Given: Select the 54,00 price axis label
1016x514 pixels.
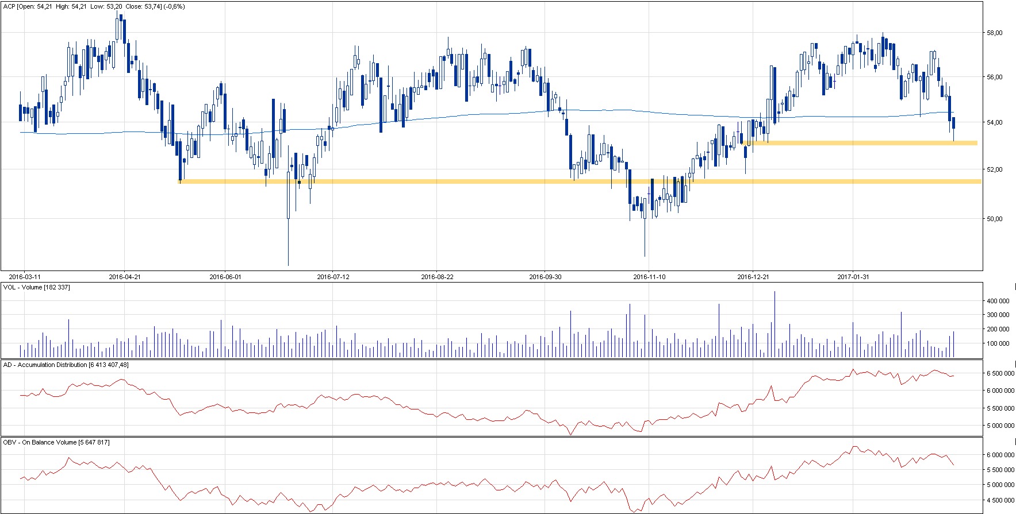Looking at the screenshot, I should coord(995,122).
